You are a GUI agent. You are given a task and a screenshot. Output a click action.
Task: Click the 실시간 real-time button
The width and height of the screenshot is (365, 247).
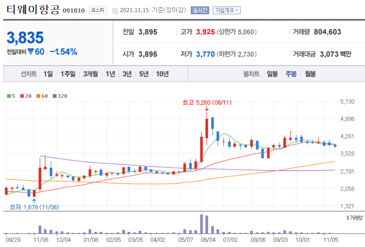200,10
